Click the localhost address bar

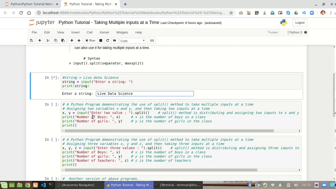click(x=134, y=13)
